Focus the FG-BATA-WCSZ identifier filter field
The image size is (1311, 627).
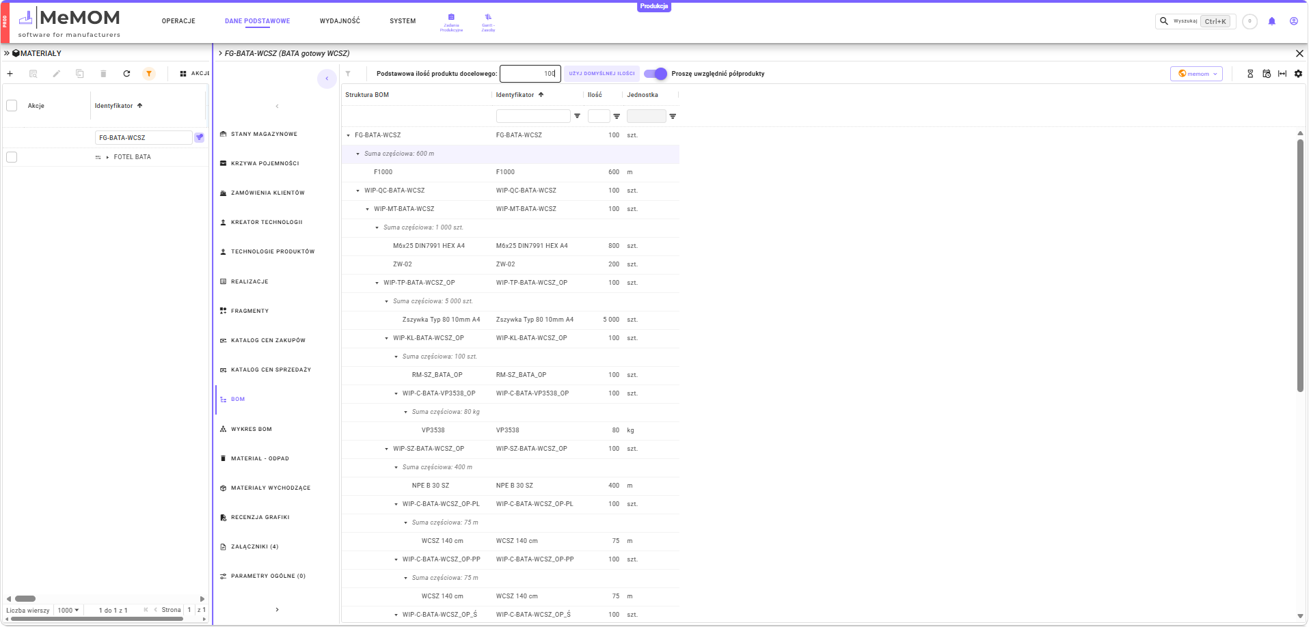(144, 137)
